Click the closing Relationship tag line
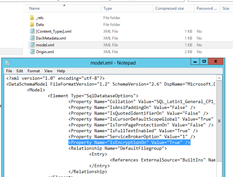Viewport: 233px width, 177px height. tap(88, 172)
